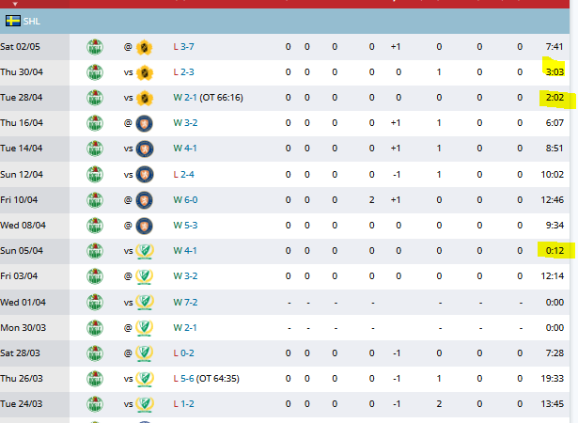Open the W 7-2 game result
578x423 pixels.
click(x=185, y=303)
